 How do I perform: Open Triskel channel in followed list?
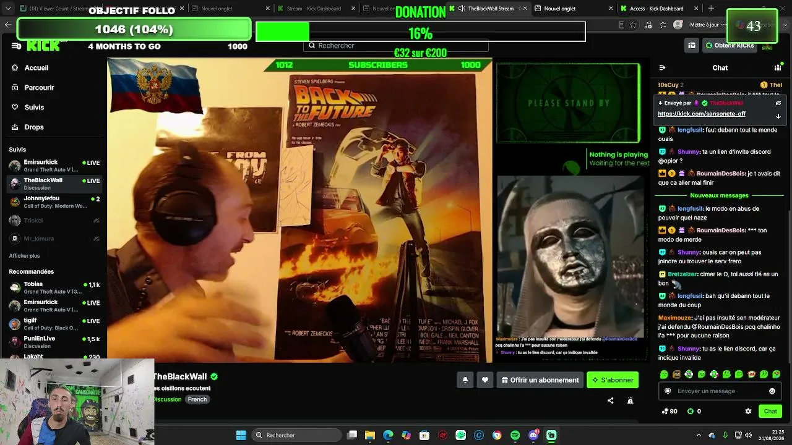(54, 221)
